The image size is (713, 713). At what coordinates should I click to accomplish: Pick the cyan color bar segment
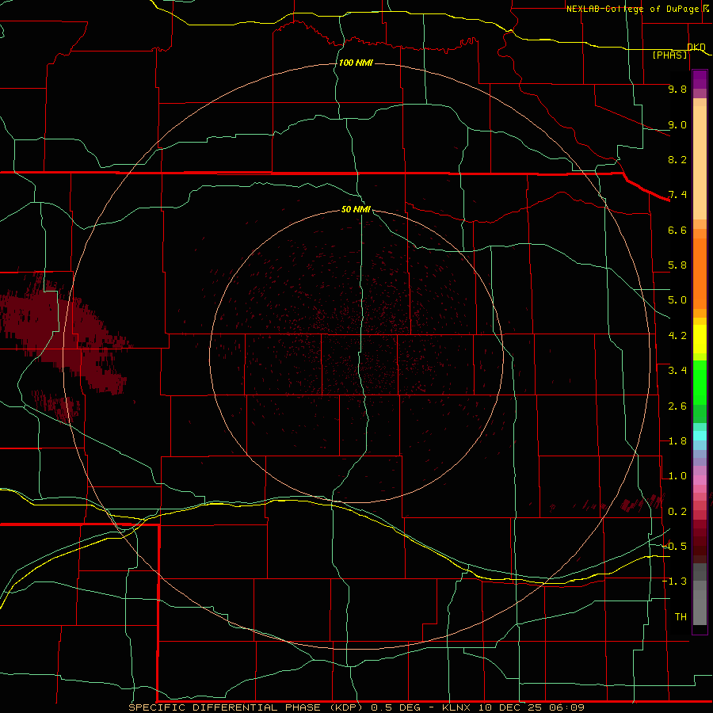700,436
